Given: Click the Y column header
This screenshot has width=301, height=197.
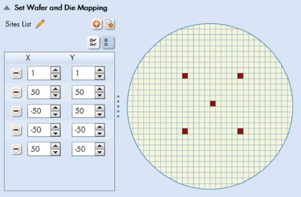Looking at the screenshot, I should point(92,58).
